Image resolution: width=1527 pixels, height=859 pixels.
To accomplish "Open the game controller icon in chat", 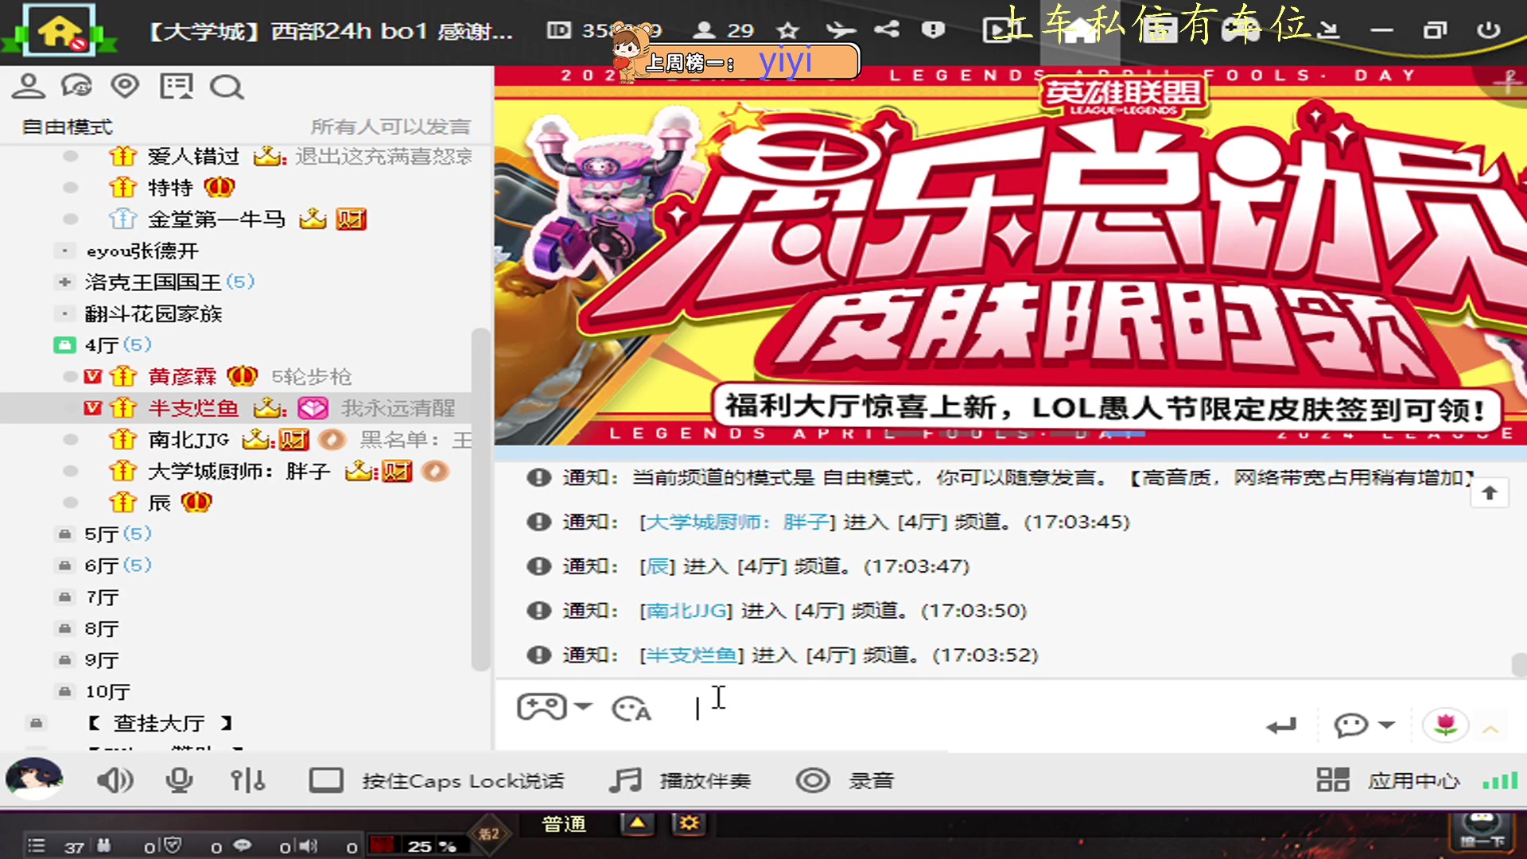I will (x=542, y=706).
